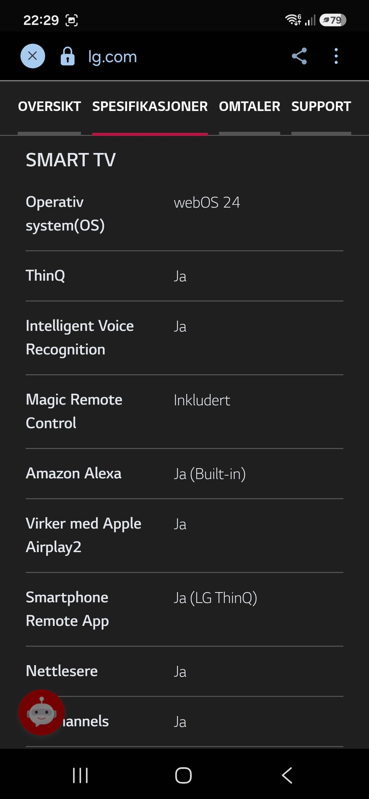Tap the secure lock icon
Screen dimensions: 369x799
(x=68, y=56)
